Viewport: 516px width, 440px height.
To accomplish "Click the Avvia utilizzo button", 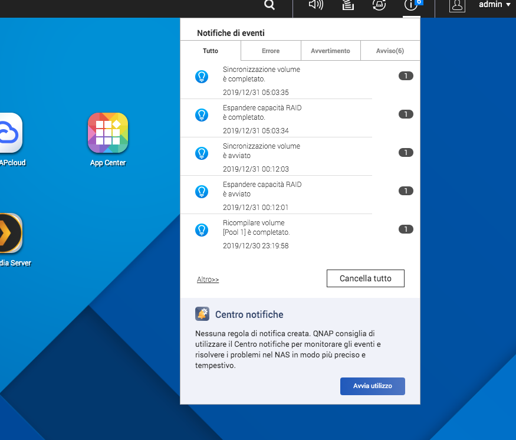I will pos(372,386).
